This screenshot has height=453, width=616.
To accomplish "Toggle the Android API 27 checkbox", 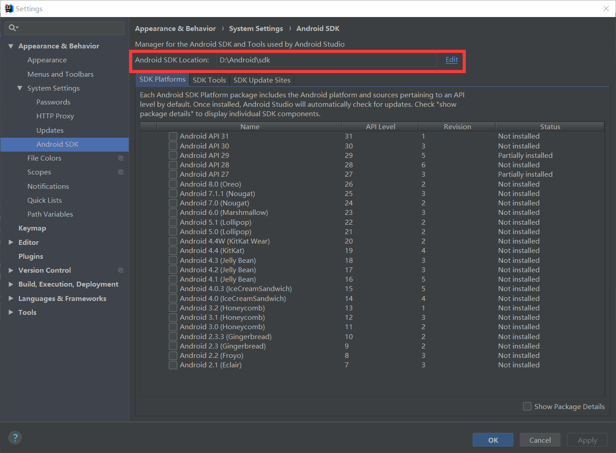I will [x=173, y=174].
